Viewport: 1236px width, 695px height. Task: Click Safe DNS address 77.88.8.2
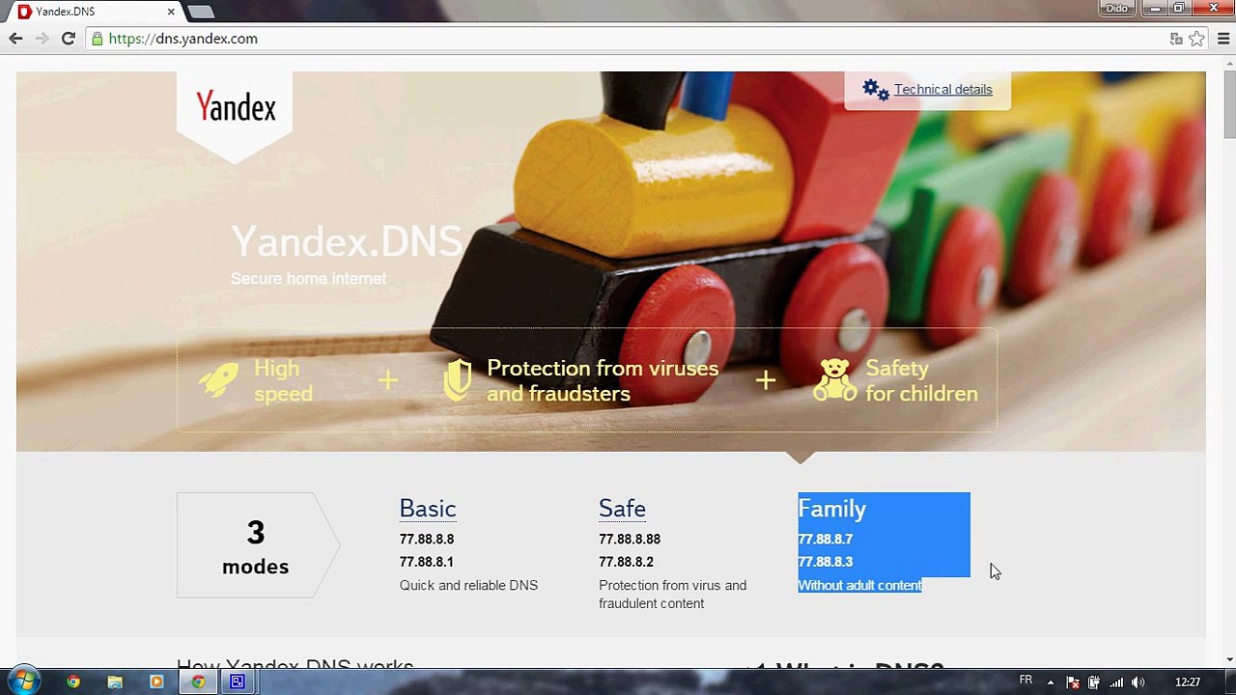point(626,561)
